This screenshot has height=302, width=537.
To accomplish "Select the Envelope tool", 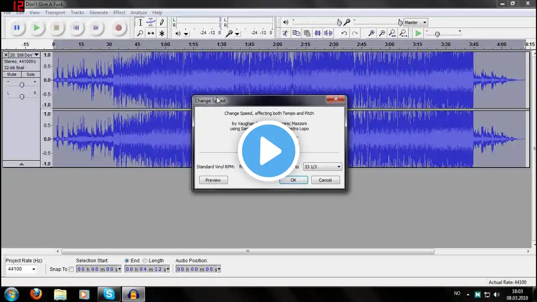I will 151,23.
